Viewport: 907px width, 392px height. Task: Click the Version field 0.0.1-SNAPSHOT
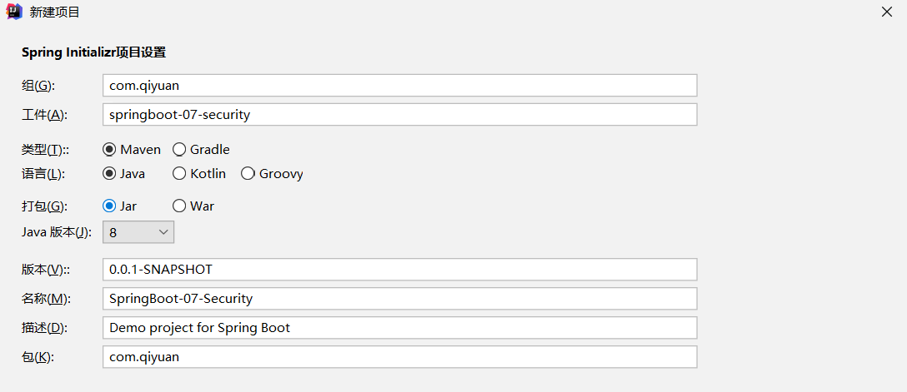click(399, 269)
